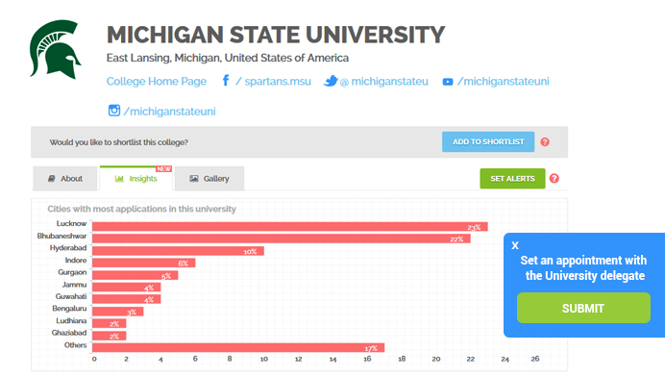This screenshot has width=665, height=377.
Task: Open the /michiganstateuni Instagram link
Action: pyautogui.click(x=170, y=112)
